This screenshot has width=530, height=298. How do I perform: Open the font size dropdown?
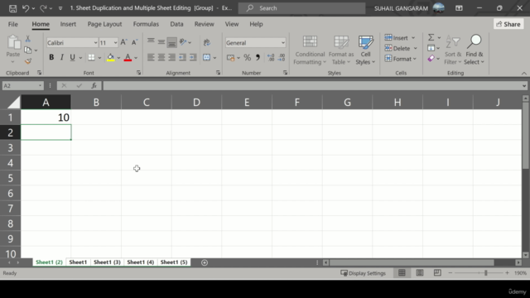coord(115,43)
